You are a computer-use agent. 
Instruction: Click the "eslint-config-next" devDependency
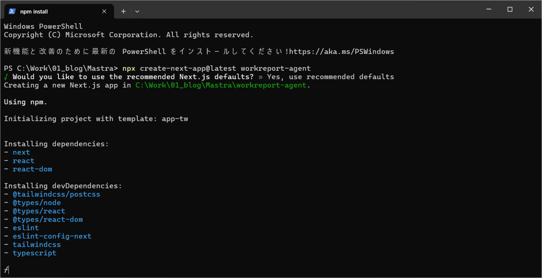click(52, 236)
